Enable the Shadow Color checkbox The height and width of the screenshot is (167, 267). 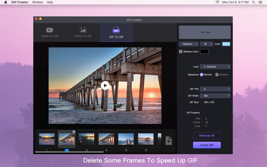(x=181, y=51)
